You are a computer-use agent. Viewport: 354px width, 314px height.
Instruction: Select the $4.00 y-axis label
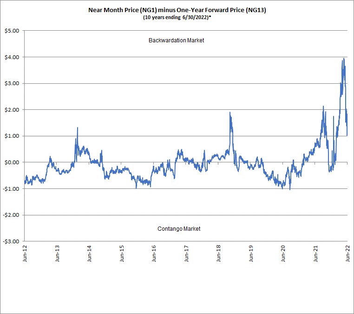(x=12, y=57)
